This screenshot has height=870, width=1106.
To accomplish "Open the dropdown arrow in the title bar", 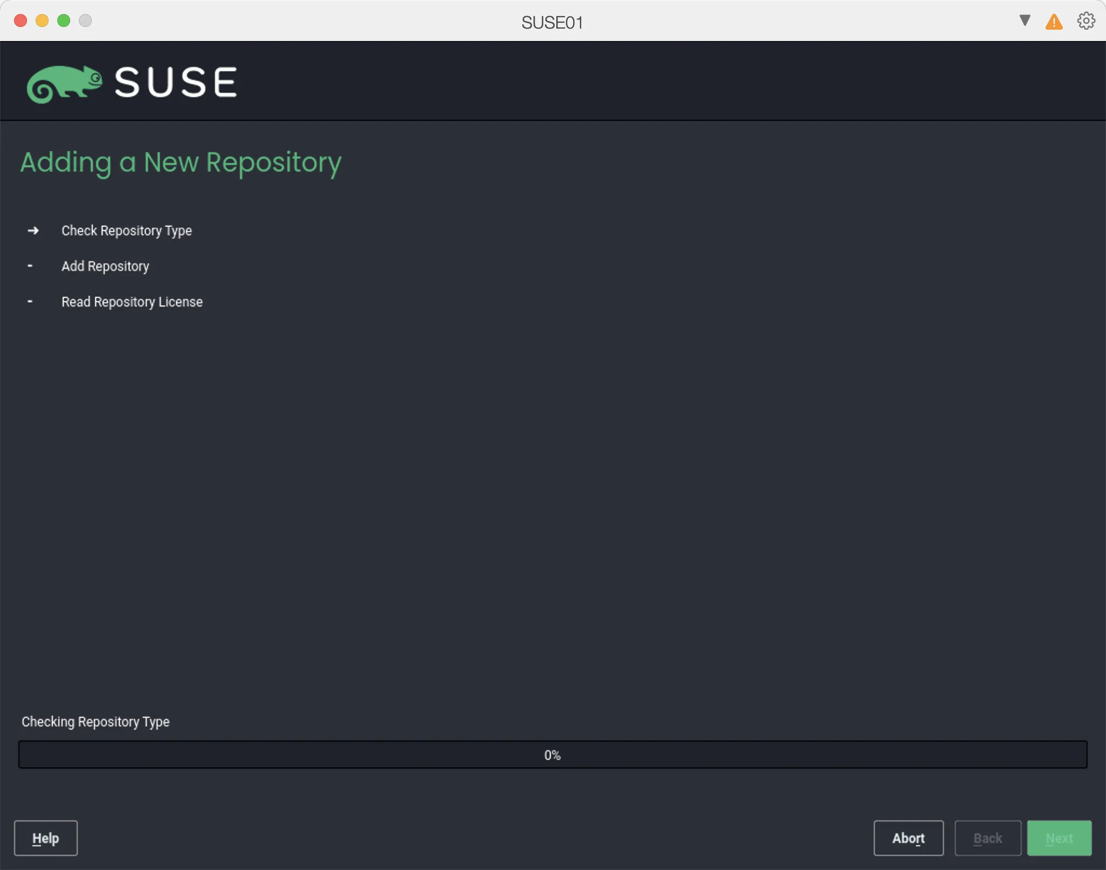I will pyautogui.click(x=1023, y=21).
